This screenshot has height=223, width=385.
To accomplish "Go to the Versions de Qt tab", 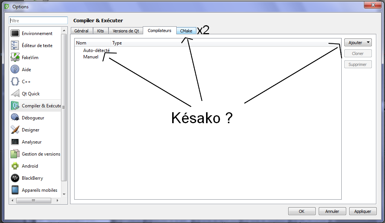I will coord(127,31).
